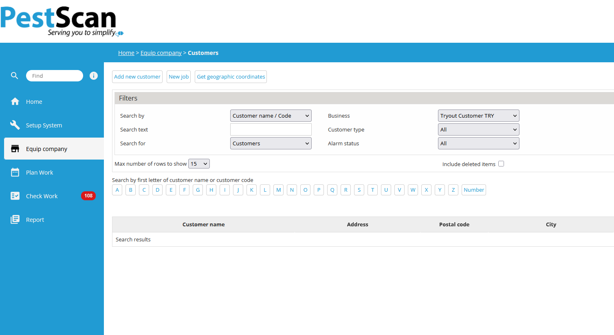The height and width of the screenshot is (335, 614).
Task: Click into the Find search box
Action: (55, 76)
